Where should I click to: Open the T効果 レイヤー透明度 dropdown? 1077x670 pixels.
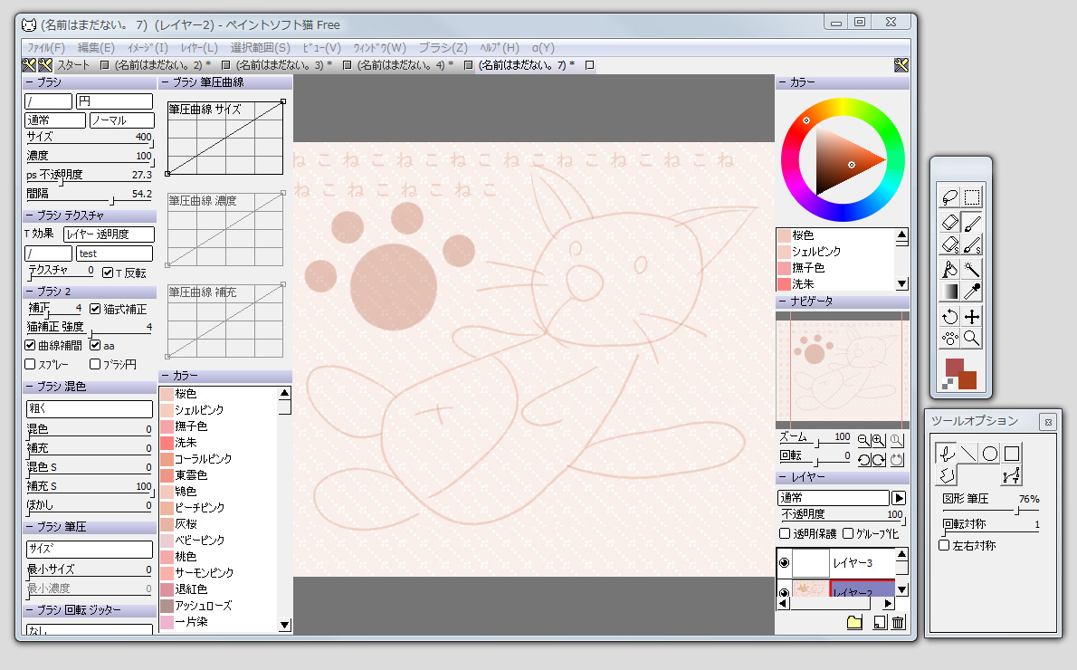point(110,234)
